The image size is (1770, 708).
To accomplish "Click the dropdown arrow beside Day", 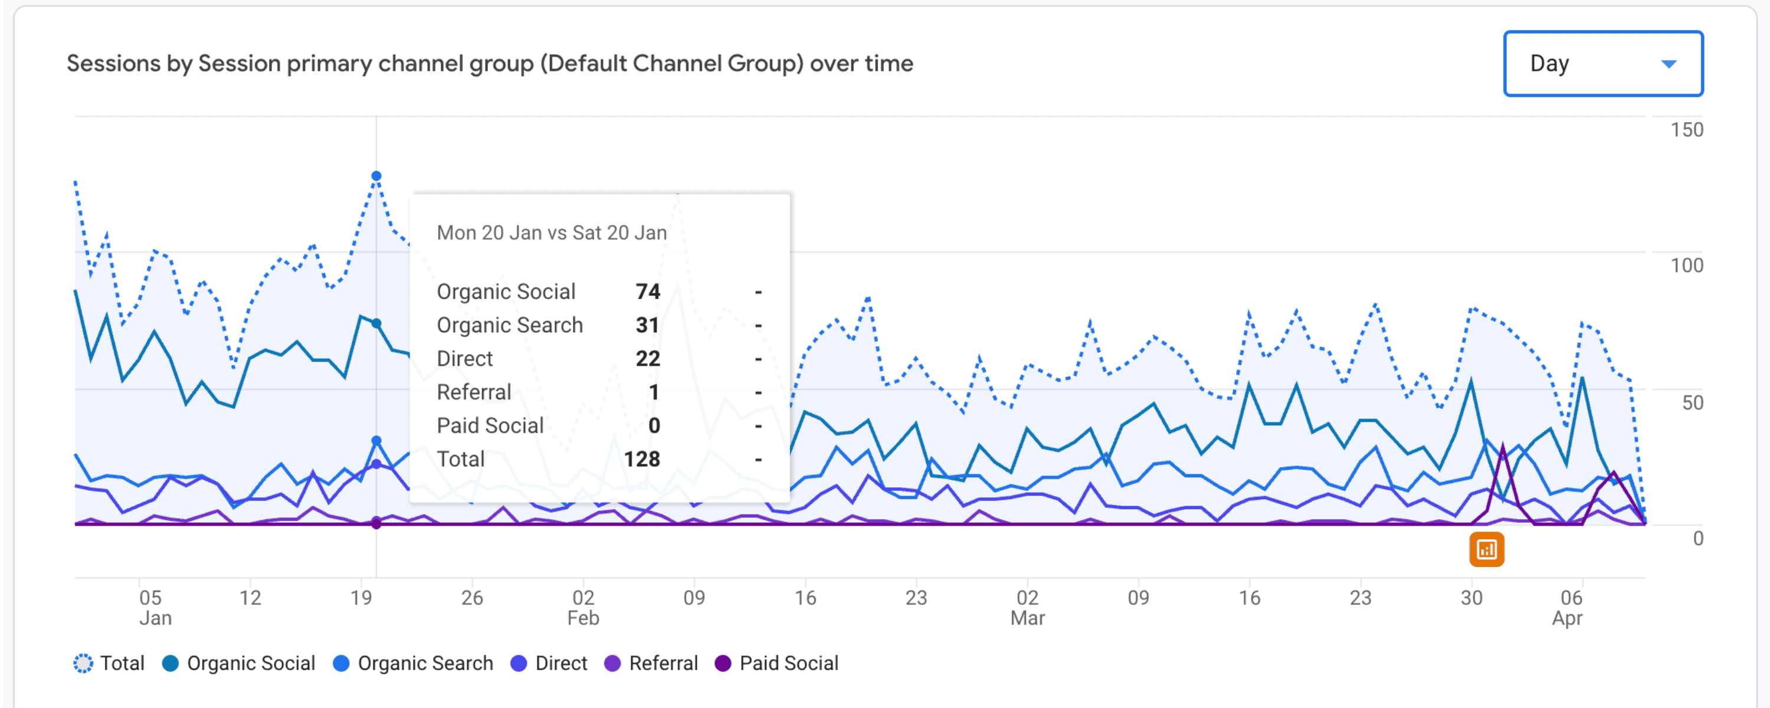I will pos(1669,65).
